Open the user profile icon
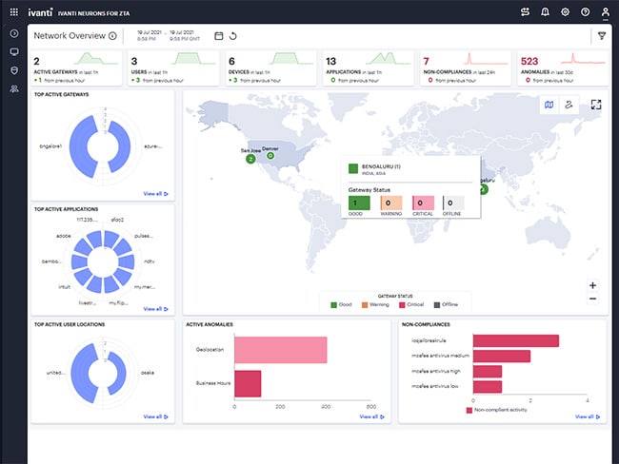The width and height of the screenshot is (619, 464). 605,12
